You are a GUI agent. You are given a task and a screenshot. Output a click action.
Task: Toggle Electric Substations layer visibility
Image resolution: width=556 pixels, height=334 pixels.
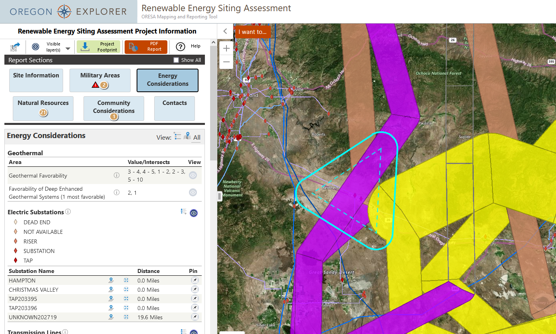(x=194, y=213)
